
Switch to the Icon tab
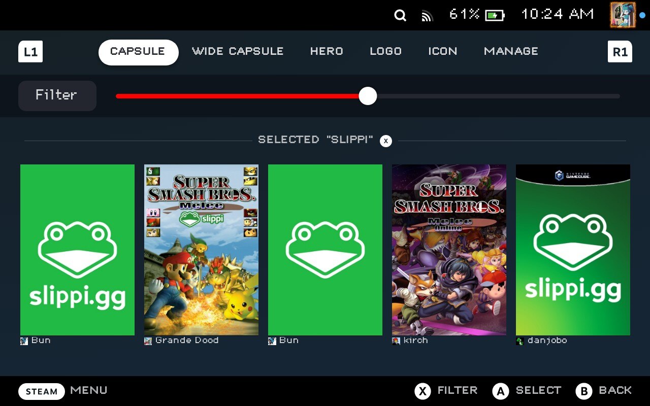pyautogui.click(x=442, y=51)
